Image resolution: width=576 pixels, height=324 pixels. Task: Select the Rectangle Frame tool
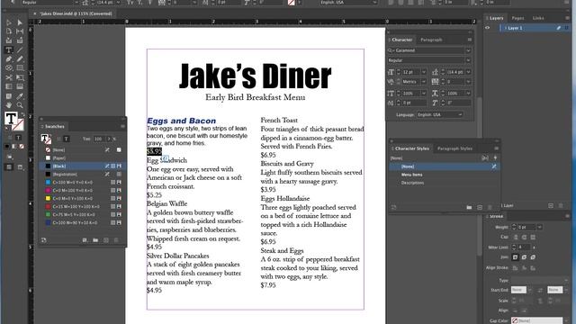pos(9,68)
